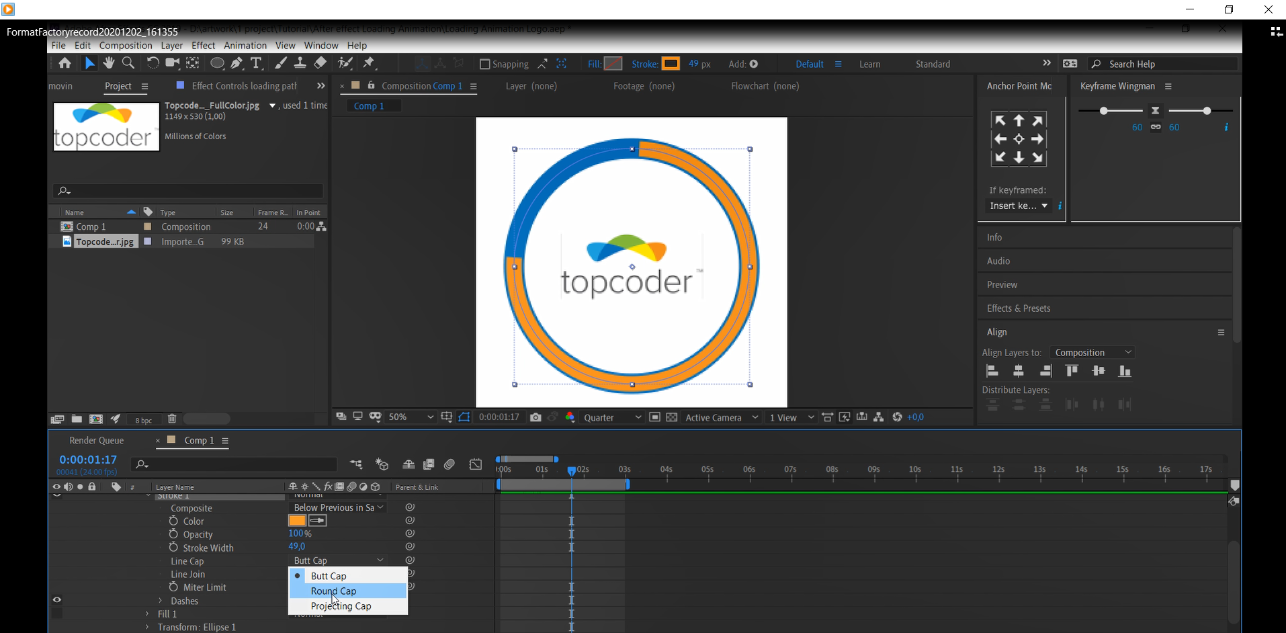This screenshot has height=633, width=1286.
Task: Select the Rotation tool
Action: (153, 63)
